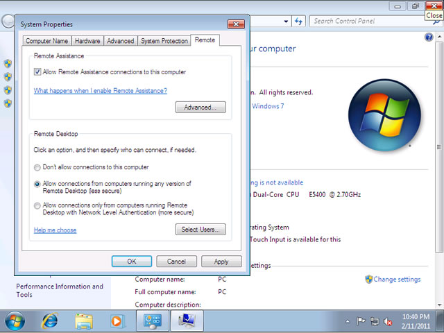
Task: Switch to the Hardware tab
Action: 87,41
